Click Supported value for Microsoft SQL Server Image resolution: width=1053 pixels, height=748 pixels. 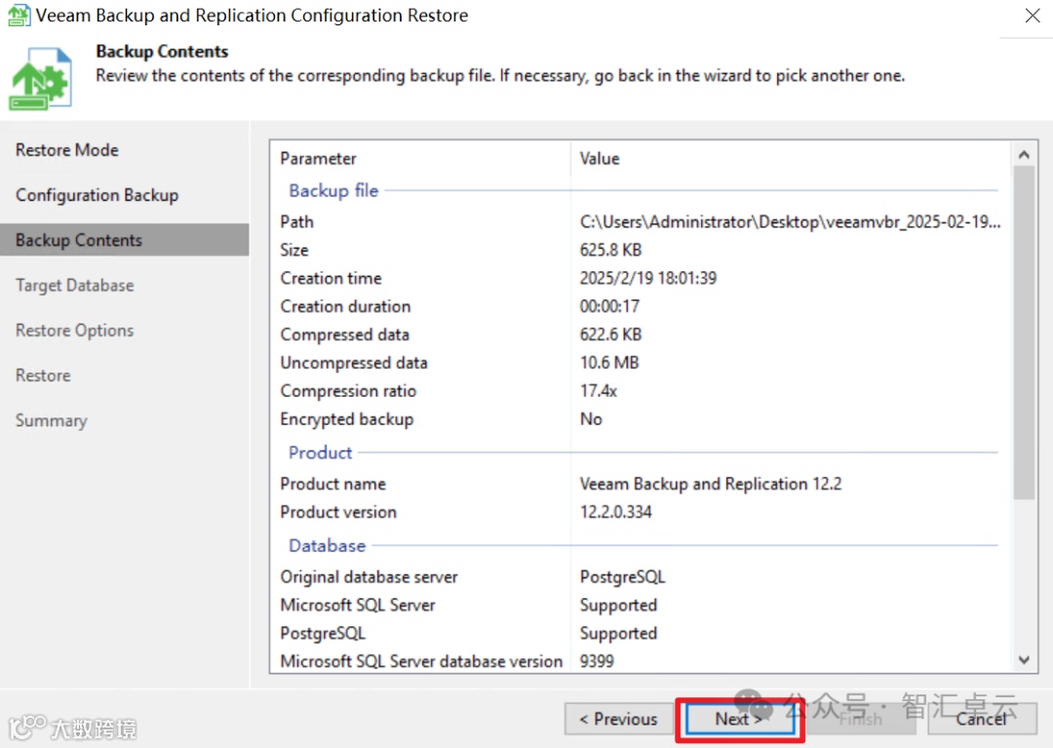(618, 605)
